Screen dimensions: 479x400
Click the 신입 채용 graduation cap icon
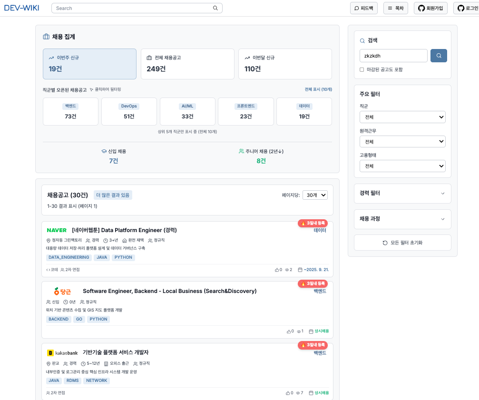(104, 151)
